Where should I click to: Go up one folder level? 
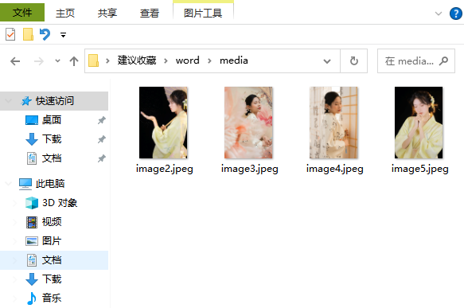point(74,61)
